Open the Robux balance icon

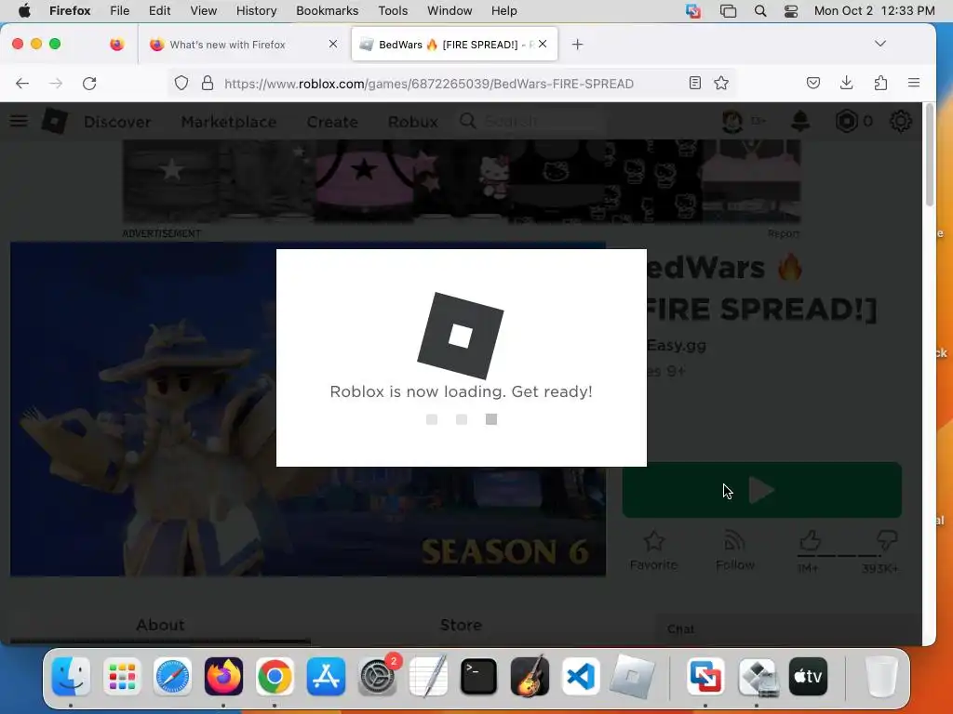coord(846,122)
